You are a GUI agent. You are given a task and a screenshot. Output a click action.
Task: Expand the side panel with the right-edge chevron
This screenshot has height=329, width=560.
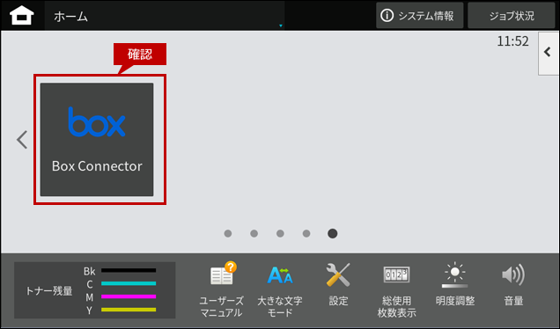click(x=548, y=53)
